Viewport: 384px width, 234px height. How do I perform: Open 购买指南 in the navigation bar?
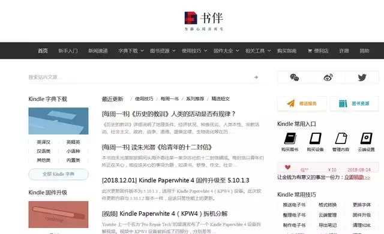(287, 51)
